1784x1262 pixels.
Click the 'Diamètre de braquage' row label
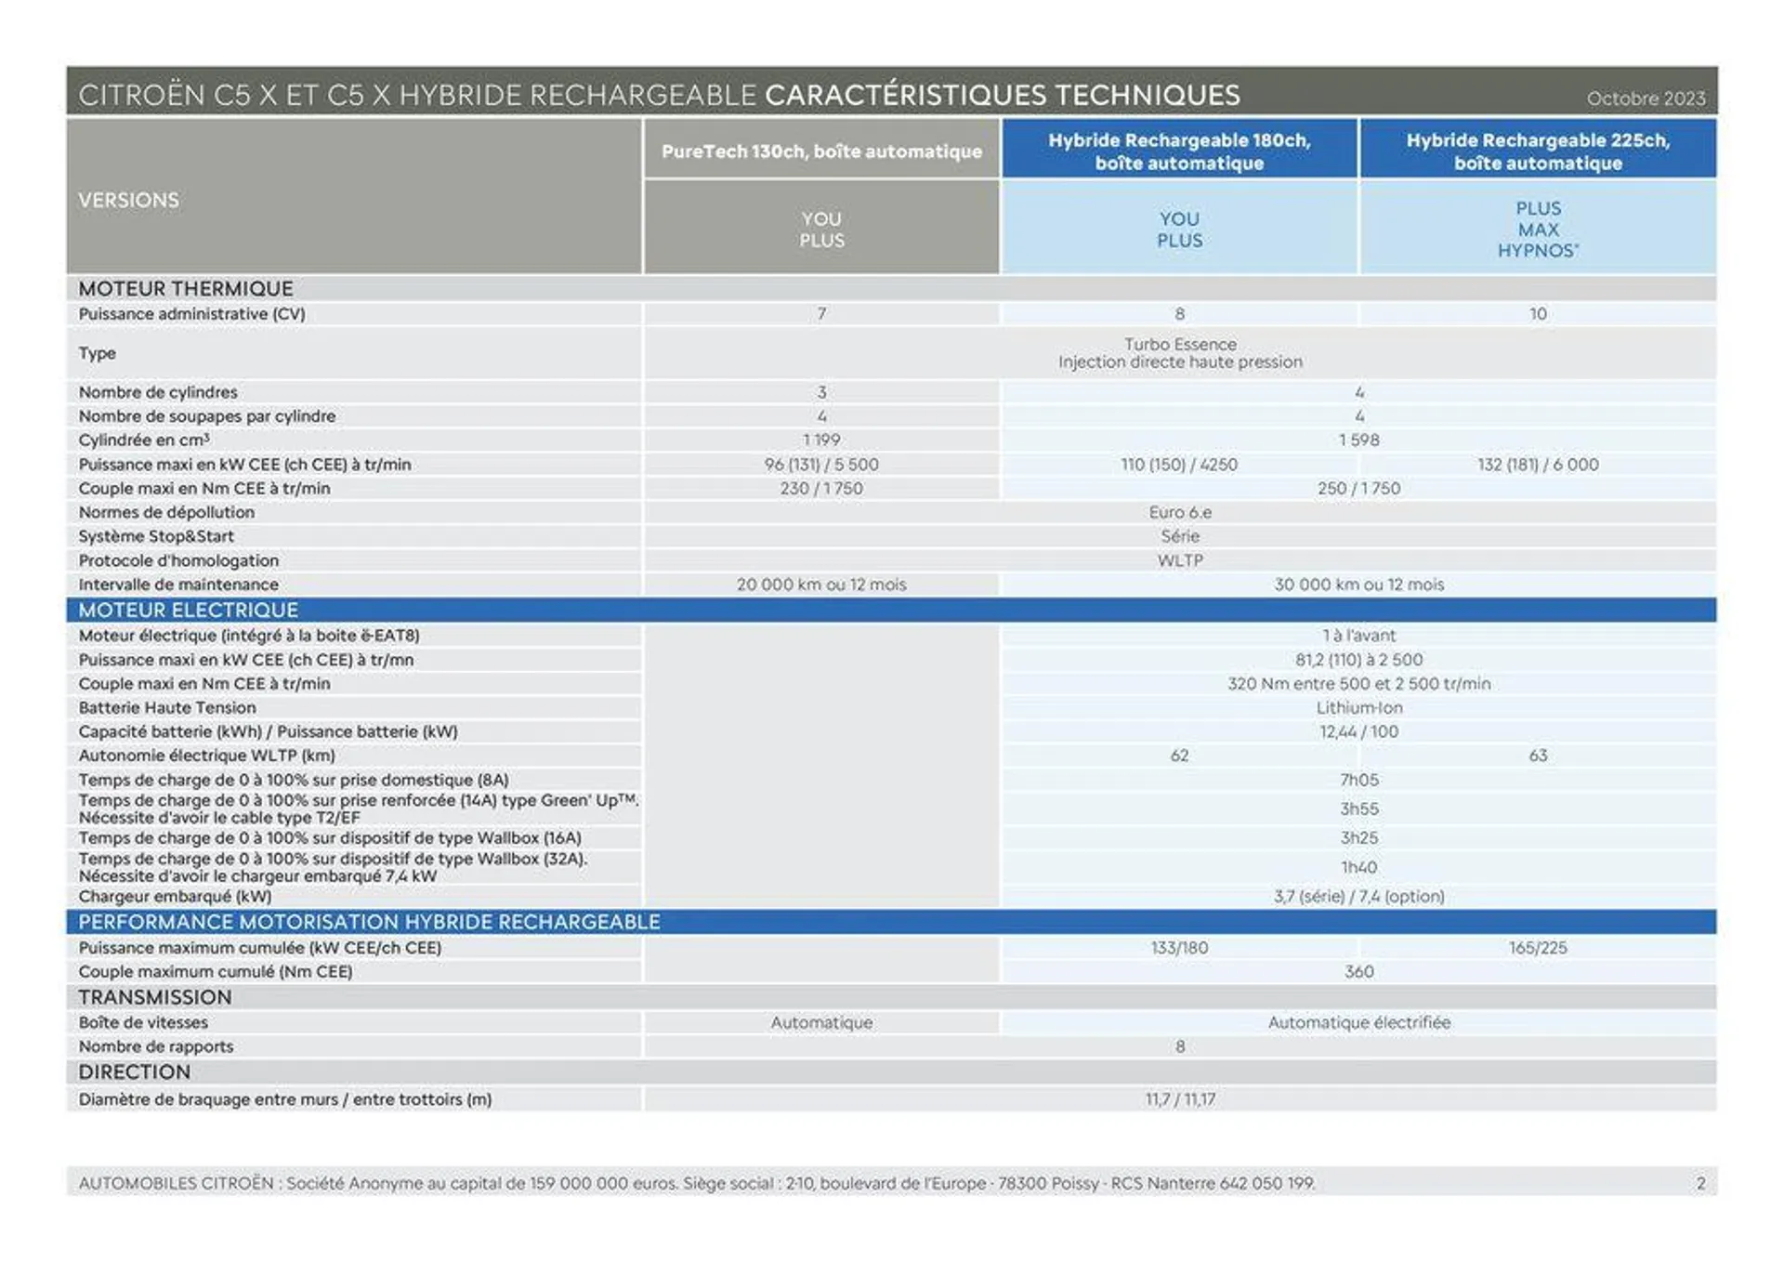[x=285, y=1099]
